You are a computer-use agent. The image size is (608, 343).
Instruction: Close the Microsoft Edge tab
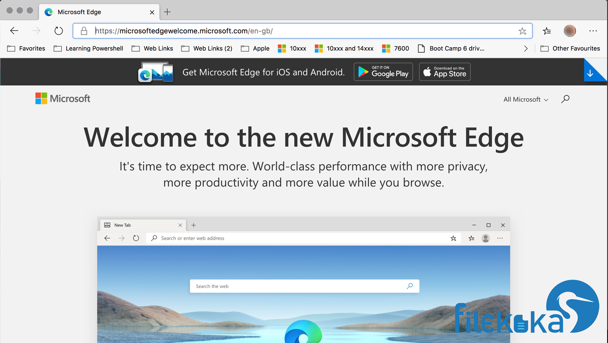152,12
